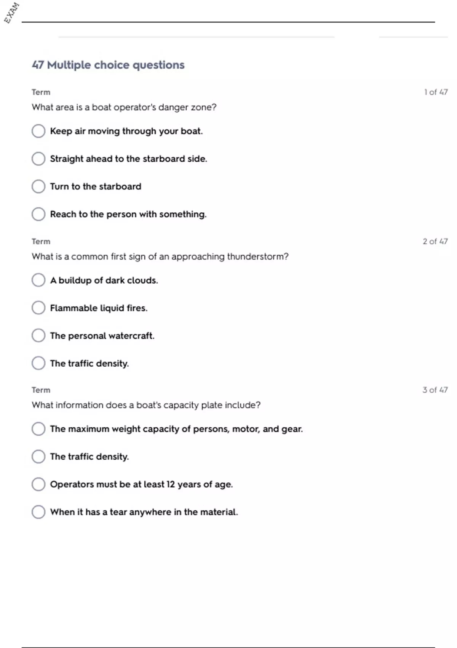Pick 'The traffic density' under thunderstorm question
This screenshot has width=457, height=648.
click(38, 363)
